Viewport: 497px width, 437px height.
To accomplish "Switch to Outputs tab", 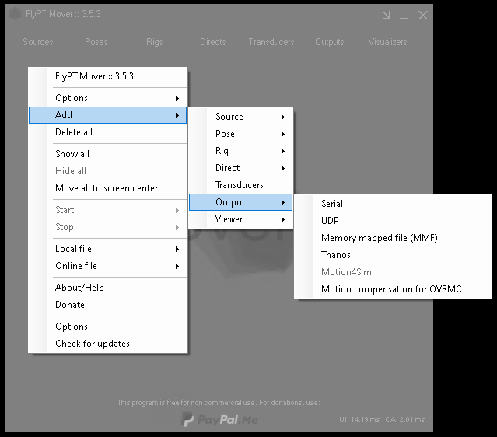I will coord(330,42).
